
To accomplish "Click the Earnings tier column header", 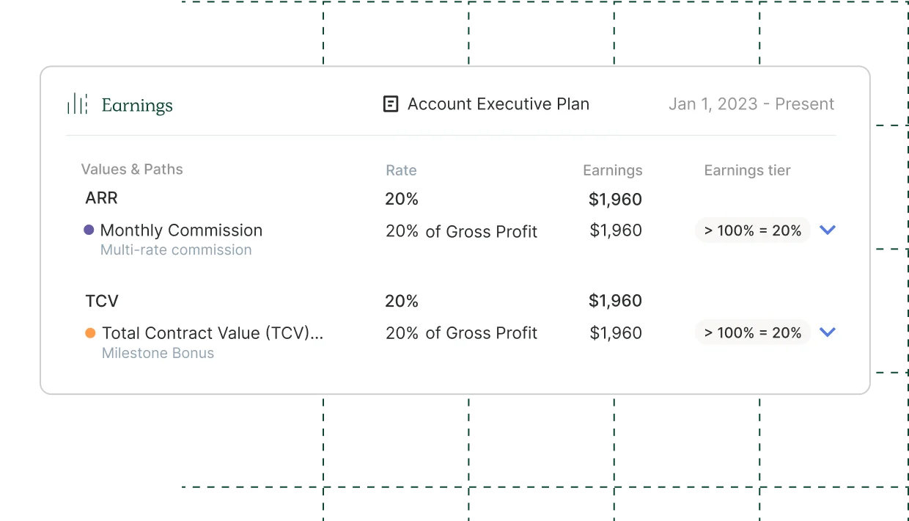I will coord(748,170).
